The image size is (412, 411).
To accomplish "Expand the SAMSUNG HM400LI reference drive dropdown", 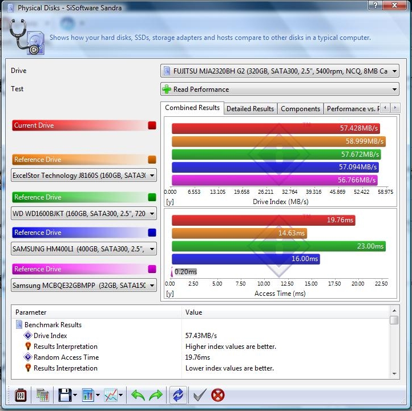I will tap(84, 249).
